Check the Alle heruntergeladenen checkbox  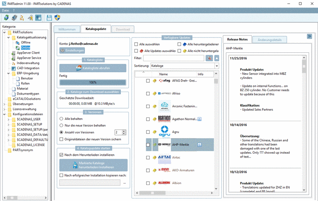point(179,44)
